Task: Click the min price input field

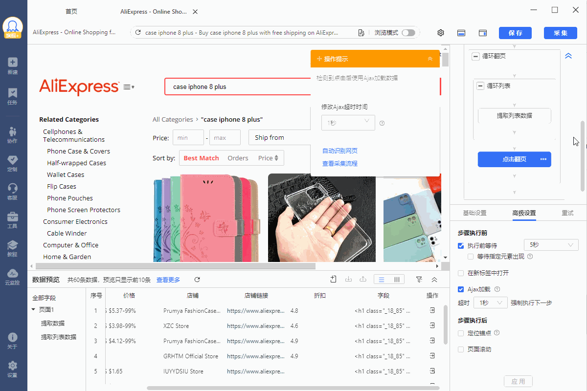Action: click(188, 138)
